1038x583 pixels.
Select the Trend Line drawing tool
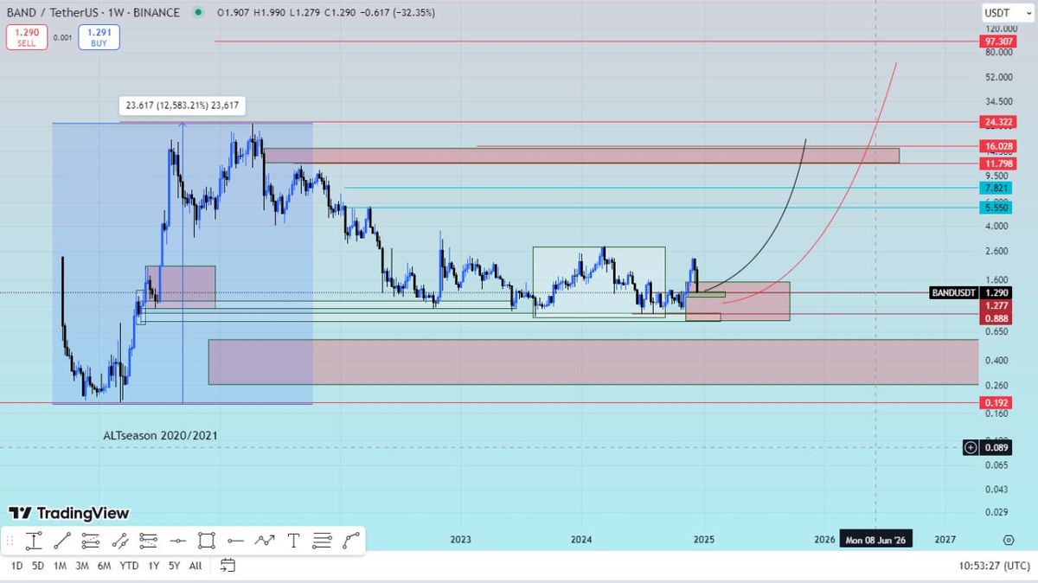pyautogui.click(x=62, y=541)
